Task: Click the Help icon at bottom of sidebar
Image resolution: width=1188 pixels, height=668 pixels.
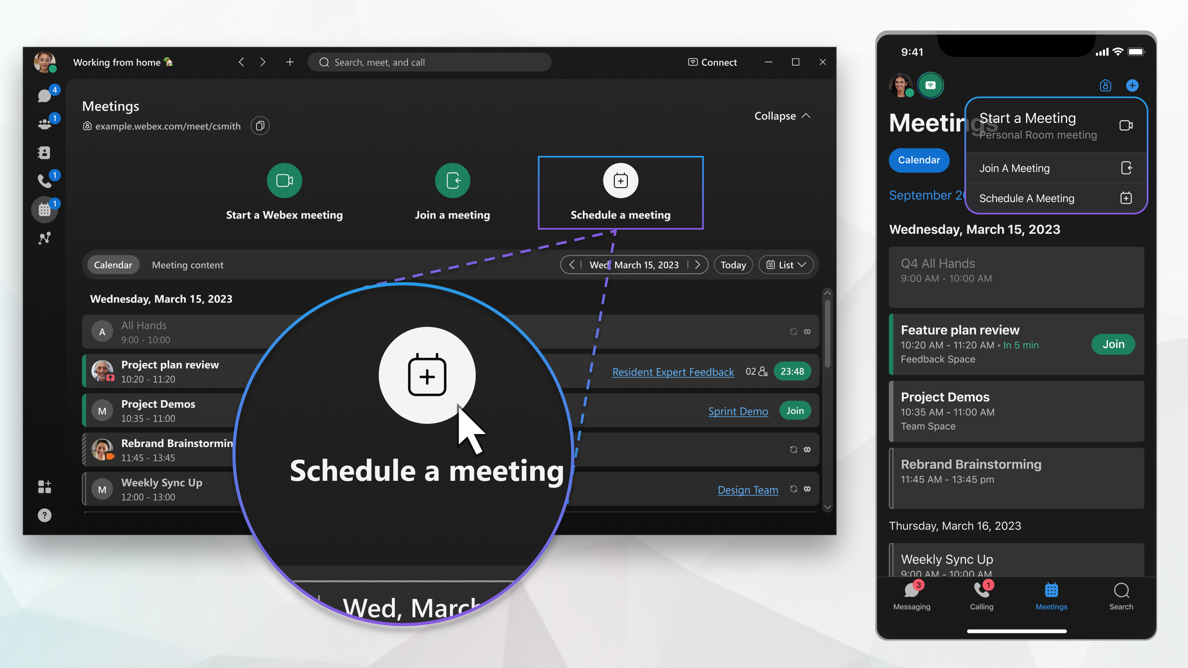Action: pos(45,515)
